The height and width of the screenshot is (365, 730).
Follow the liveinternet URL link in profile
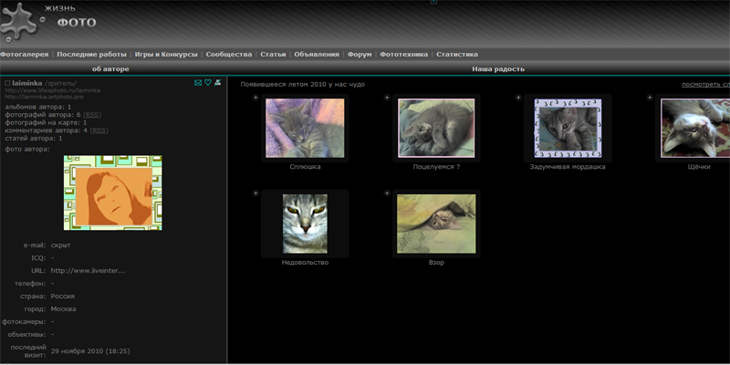[x=88, y=270]
